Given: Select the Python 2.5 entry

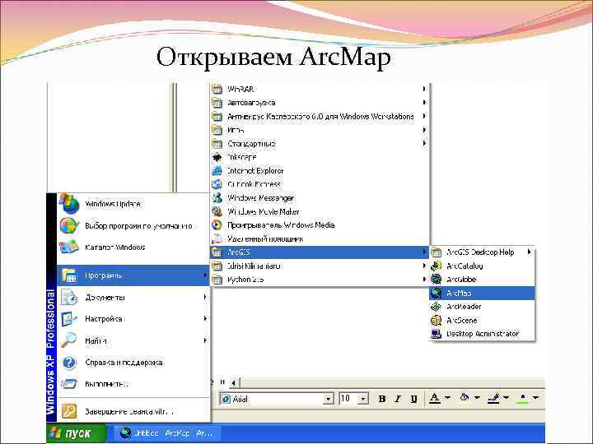Looking at the screenshot, I should (x=320, y=280).
